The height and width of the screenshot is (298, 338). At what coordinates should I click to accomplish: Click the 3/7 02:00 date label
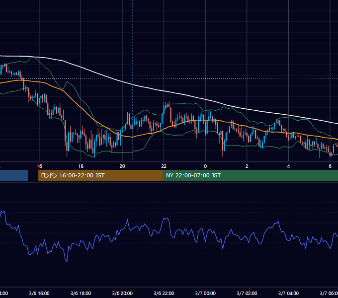247,293
